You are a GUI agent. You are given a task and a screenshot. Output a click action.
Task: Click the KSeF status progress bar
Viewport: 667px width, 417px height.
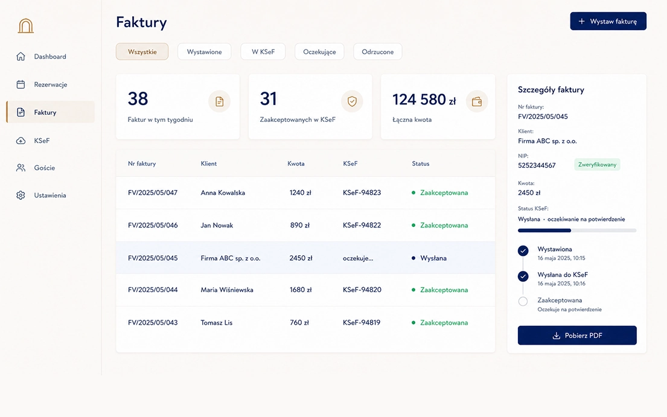(577, 231)
